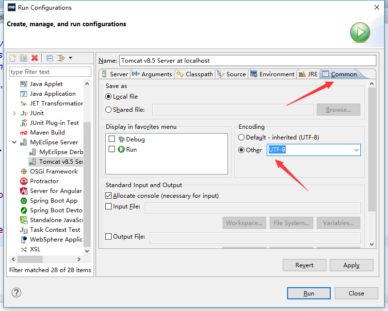Click the Server for Angular icon

tap(24, 191)
